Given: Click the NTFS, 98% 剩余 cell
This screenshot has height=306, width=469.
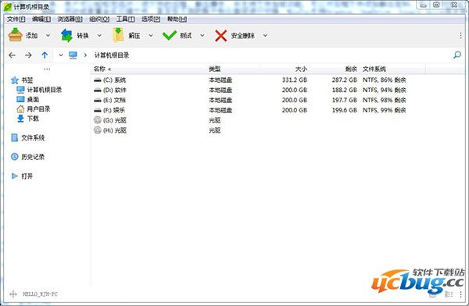Looking at the screenshot, I should tap(384, 100).
